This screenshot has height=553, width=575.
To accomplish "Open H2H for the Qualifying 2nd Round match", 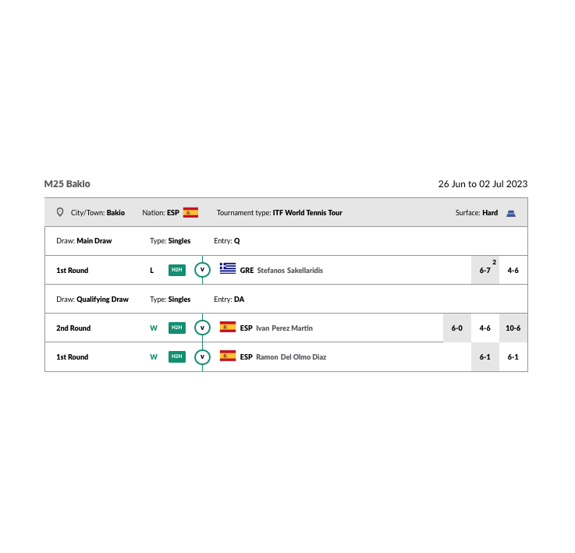I will (x=177, y=328).
